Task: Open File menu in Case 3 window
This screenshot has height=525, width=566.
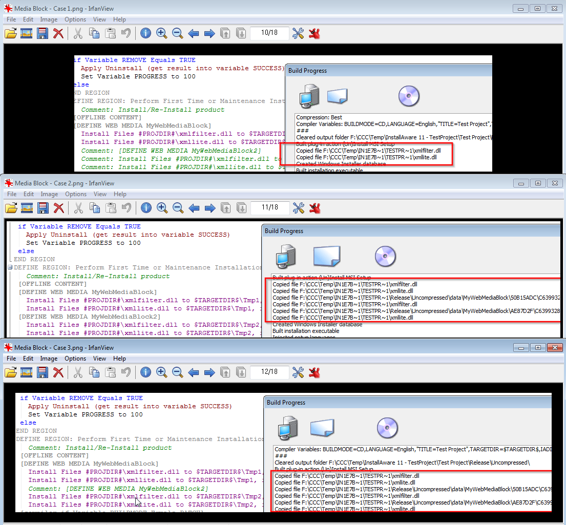Action: click(x=11, y=359)
